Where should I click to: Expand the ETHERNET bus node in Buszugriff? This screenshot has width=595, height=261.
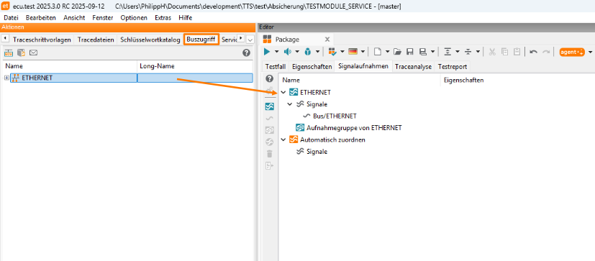pyautogui.click(x=6, y=78)
